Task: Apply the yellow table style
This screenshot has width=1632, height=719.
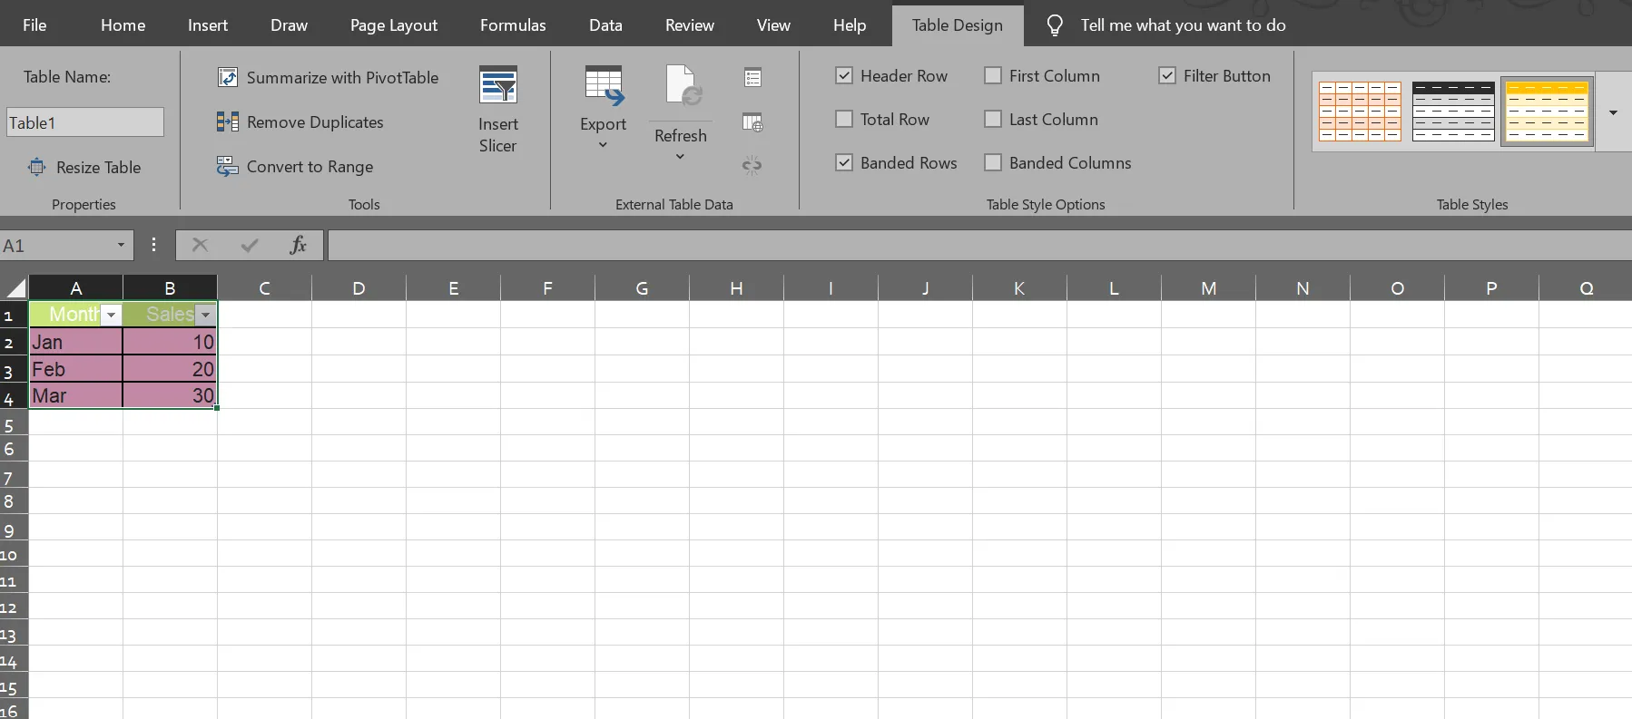Action: [x=1547, y=112]
